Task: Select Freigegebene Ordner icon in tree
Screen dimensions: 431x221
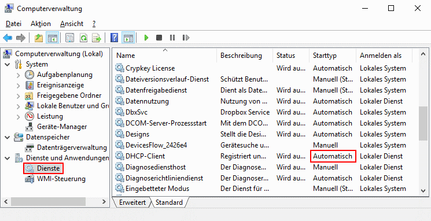Action: 29,95
